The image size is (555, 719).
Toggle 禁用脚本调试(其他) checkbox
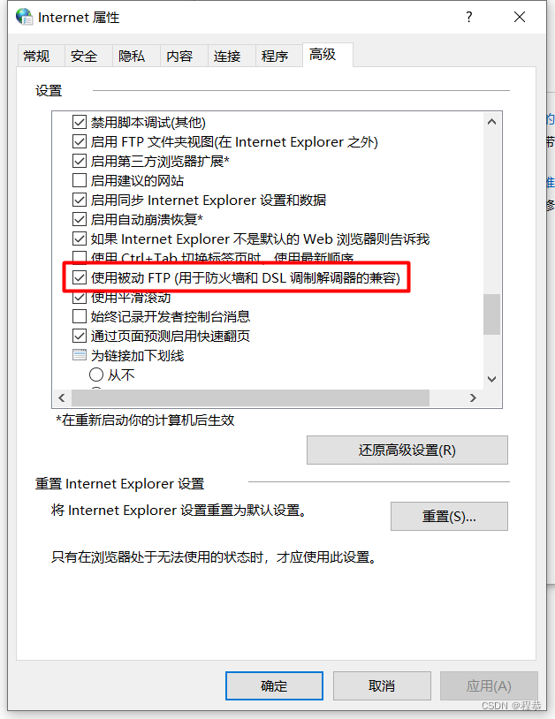click(80, 122)
